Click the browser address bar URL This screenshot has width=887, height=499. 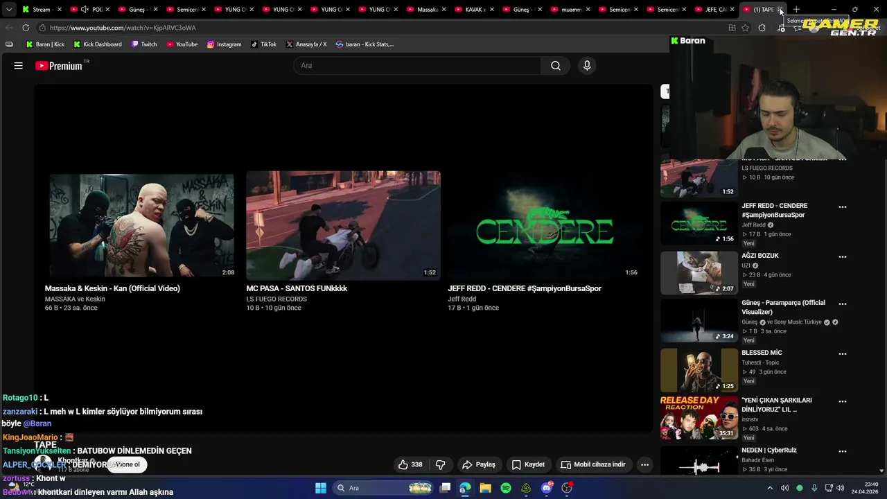point(123,28)
